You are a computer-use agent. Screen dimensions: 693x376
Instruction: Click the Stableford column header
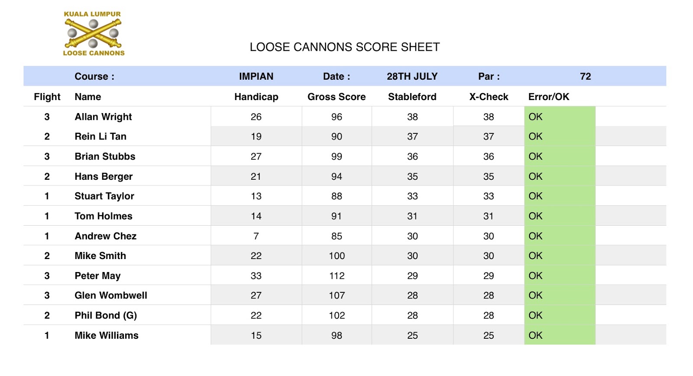(412, 97)
